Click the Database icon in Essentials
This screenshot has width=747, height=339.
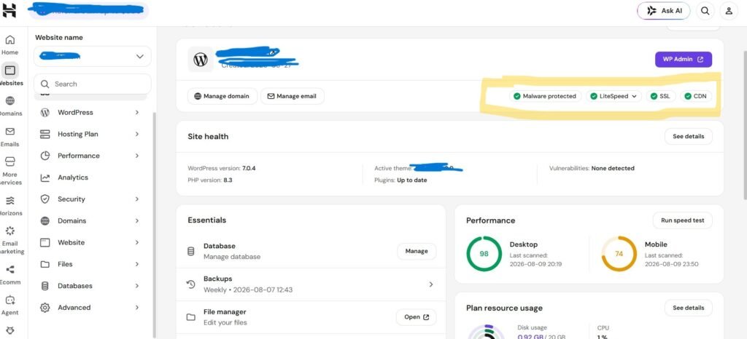point(190,251)
